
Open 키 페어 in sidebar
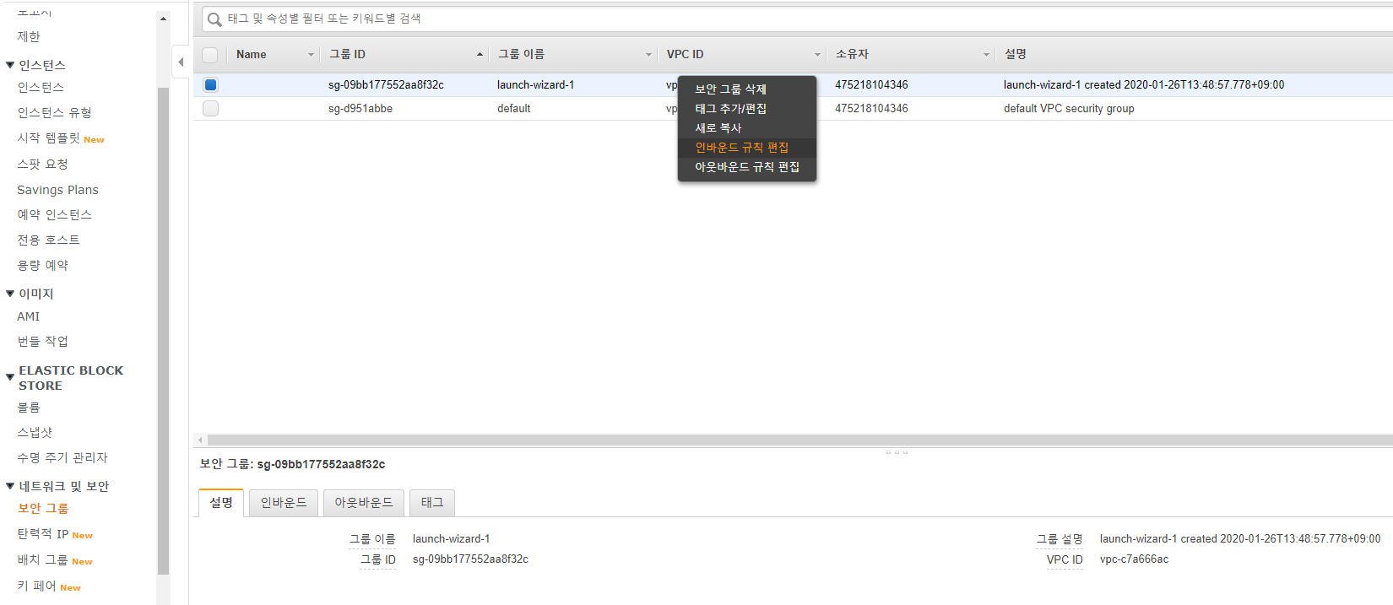pos(36,586)
